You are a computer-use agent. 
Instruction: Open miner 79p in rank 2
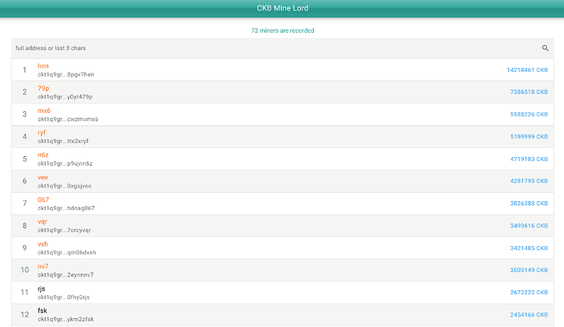43,87
